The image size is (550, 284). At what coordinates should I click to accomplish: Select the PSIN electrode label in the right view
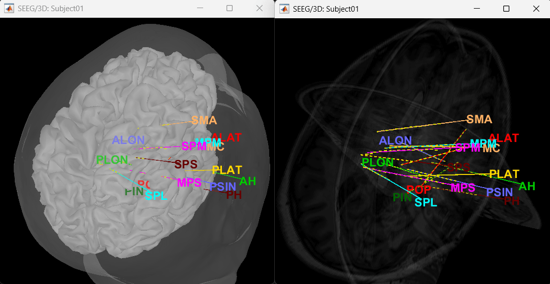tap(500, 192)
